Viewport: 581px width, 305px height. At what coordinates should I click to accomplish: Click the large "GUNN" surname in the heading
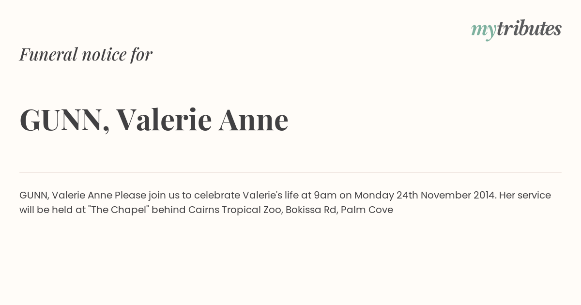61,120
